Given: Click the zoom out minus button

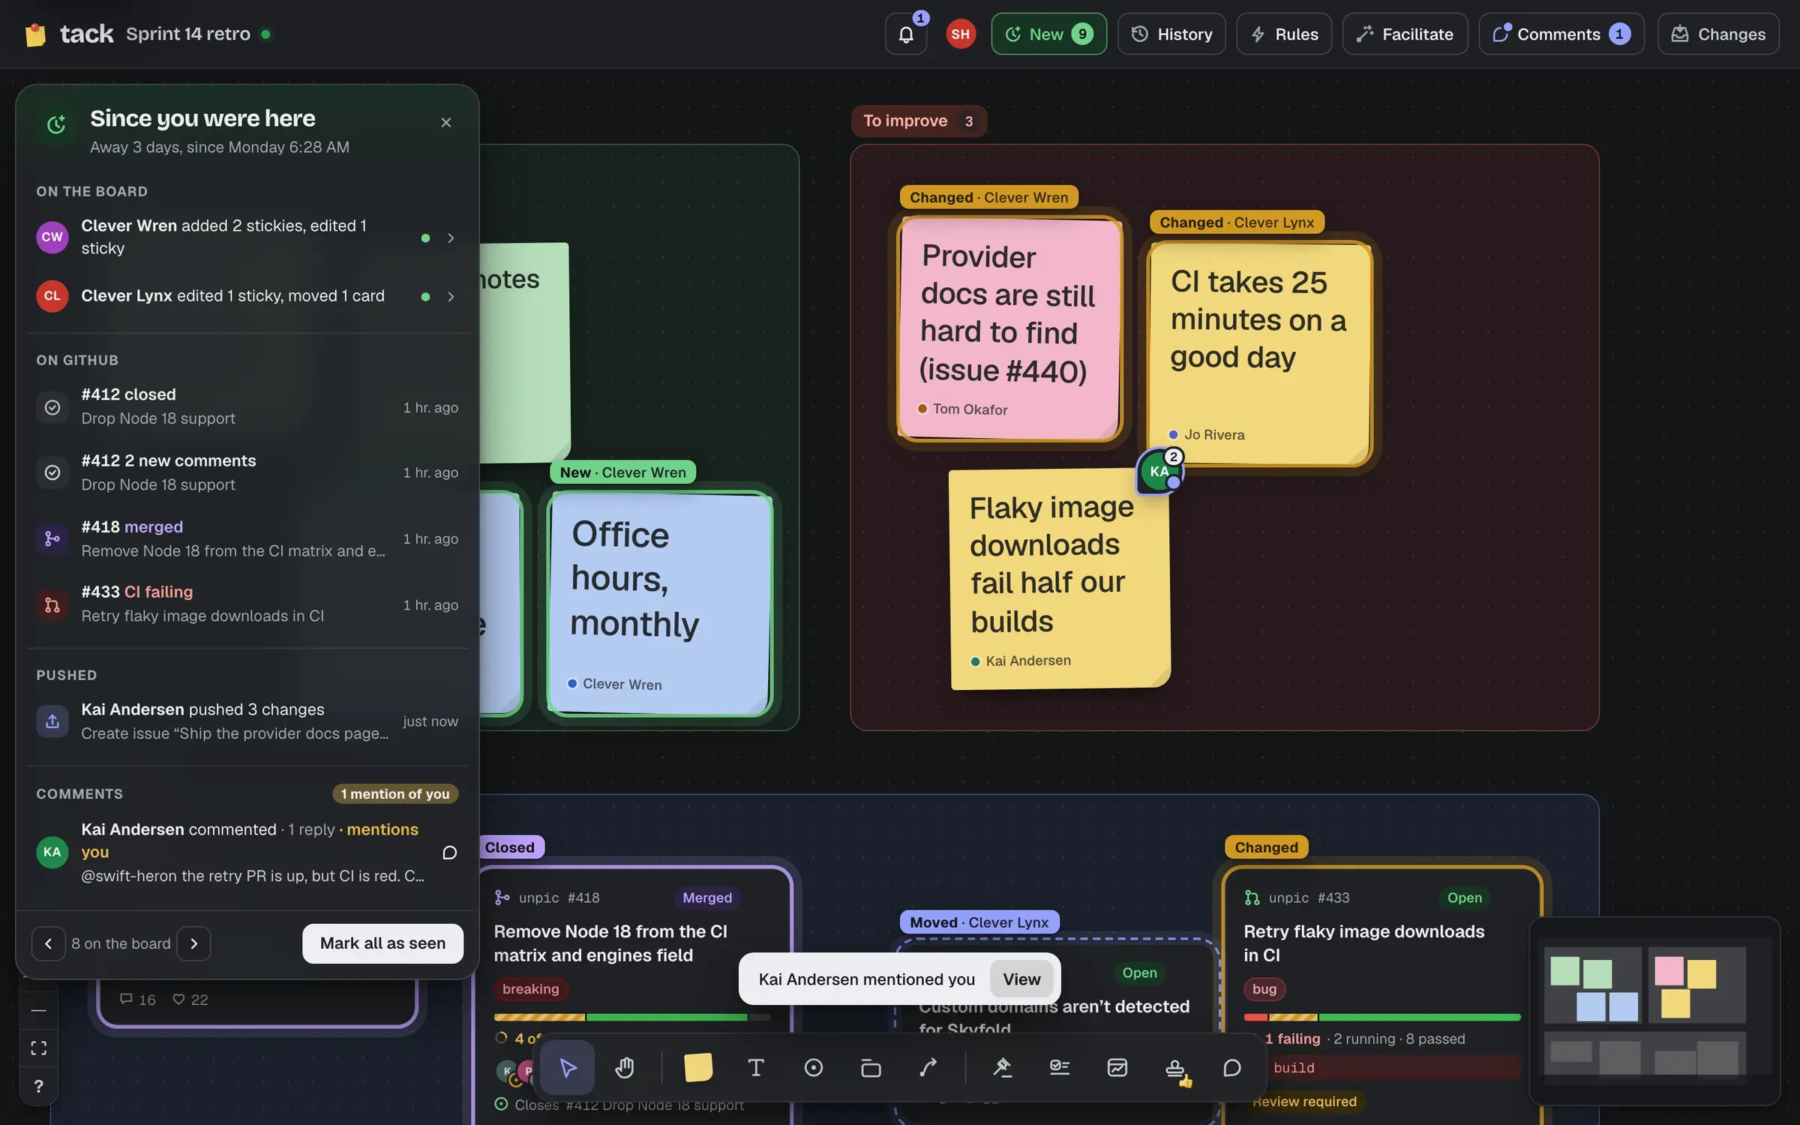Looking at the screenshot, I should click(38, 1010).
